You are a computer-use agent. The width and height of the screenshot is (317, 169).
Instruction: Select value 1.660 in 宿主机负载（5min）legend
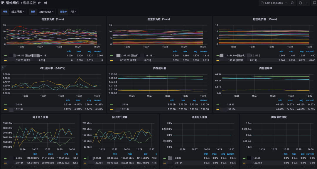tap(186, 55)
